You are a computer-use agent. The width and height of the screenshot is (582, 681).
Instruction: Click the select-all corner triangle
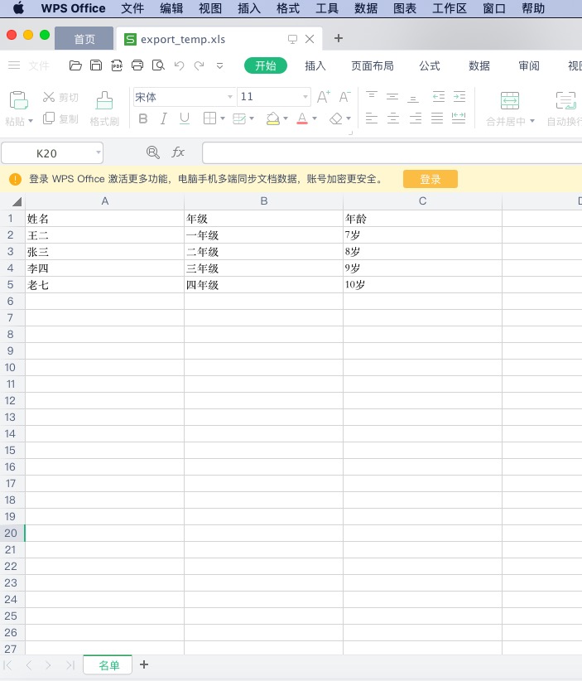click(17, 201)
